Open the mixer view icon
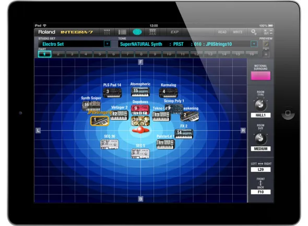The image size is (308, 226). (107, 32)
